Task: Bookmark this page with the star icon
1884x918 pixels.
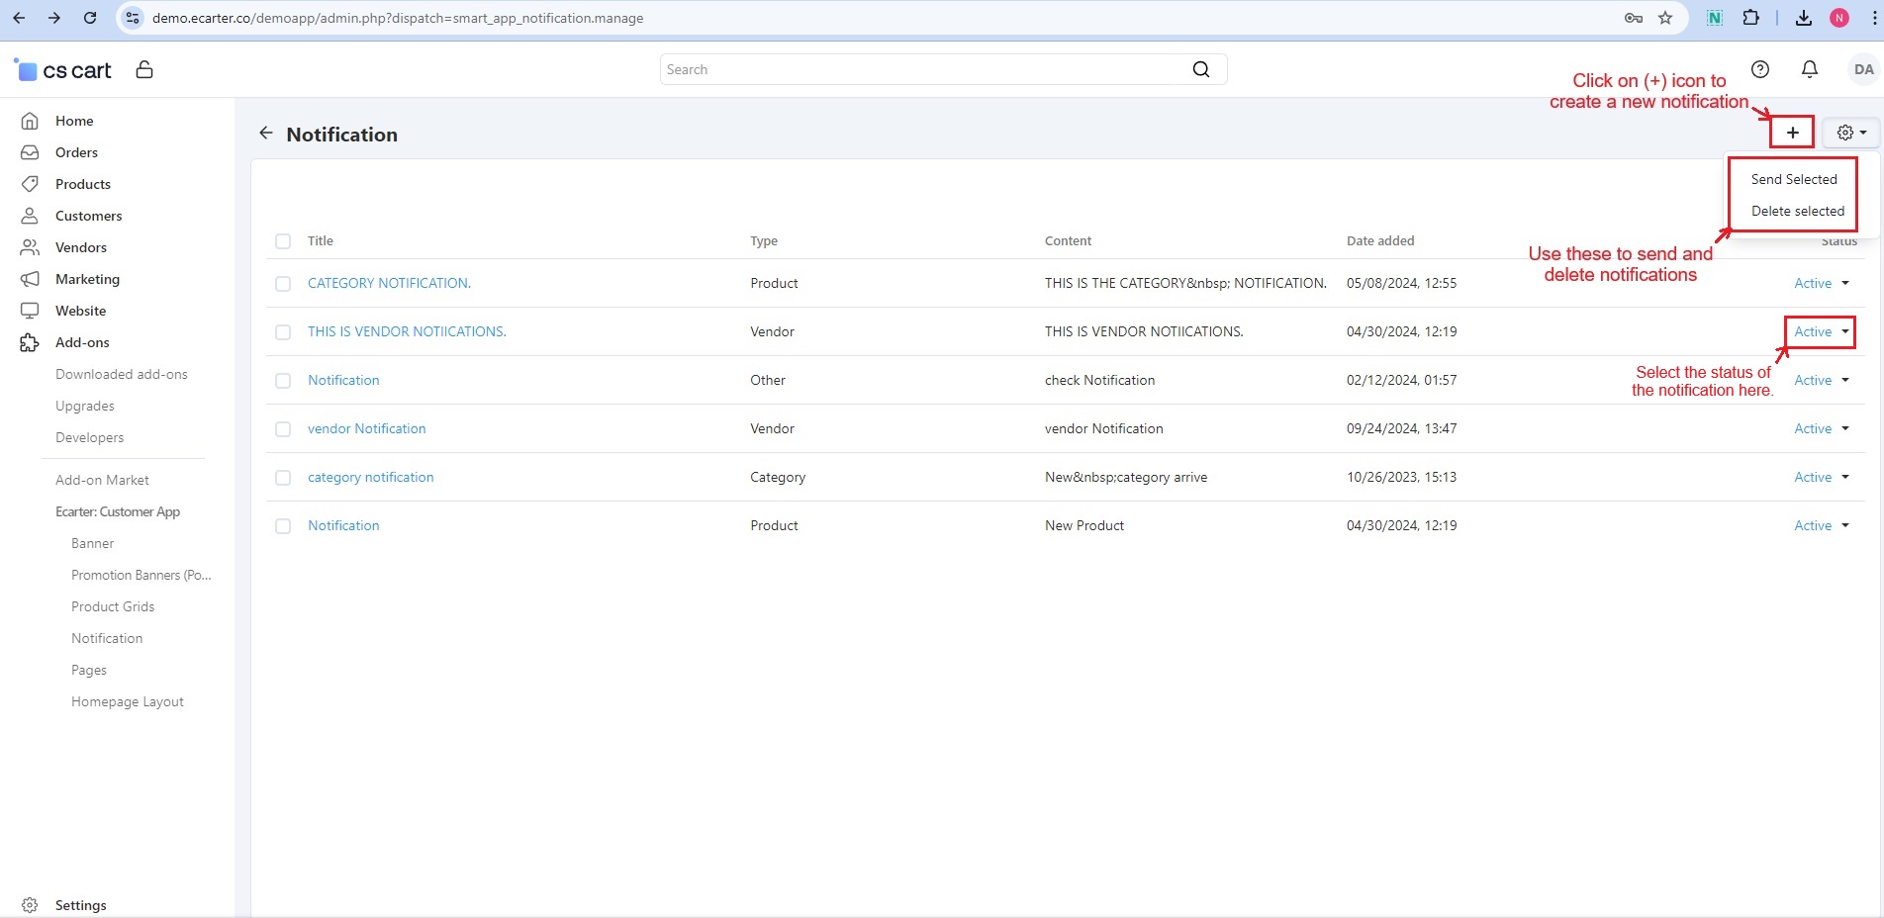Action: point(1665,18)
